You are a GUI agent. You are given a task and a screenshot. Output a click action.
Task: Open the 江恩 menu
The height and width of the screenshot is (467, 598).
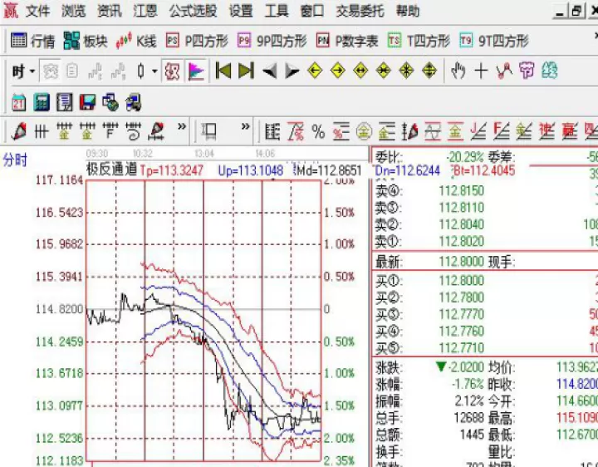[x=145, y=11]
